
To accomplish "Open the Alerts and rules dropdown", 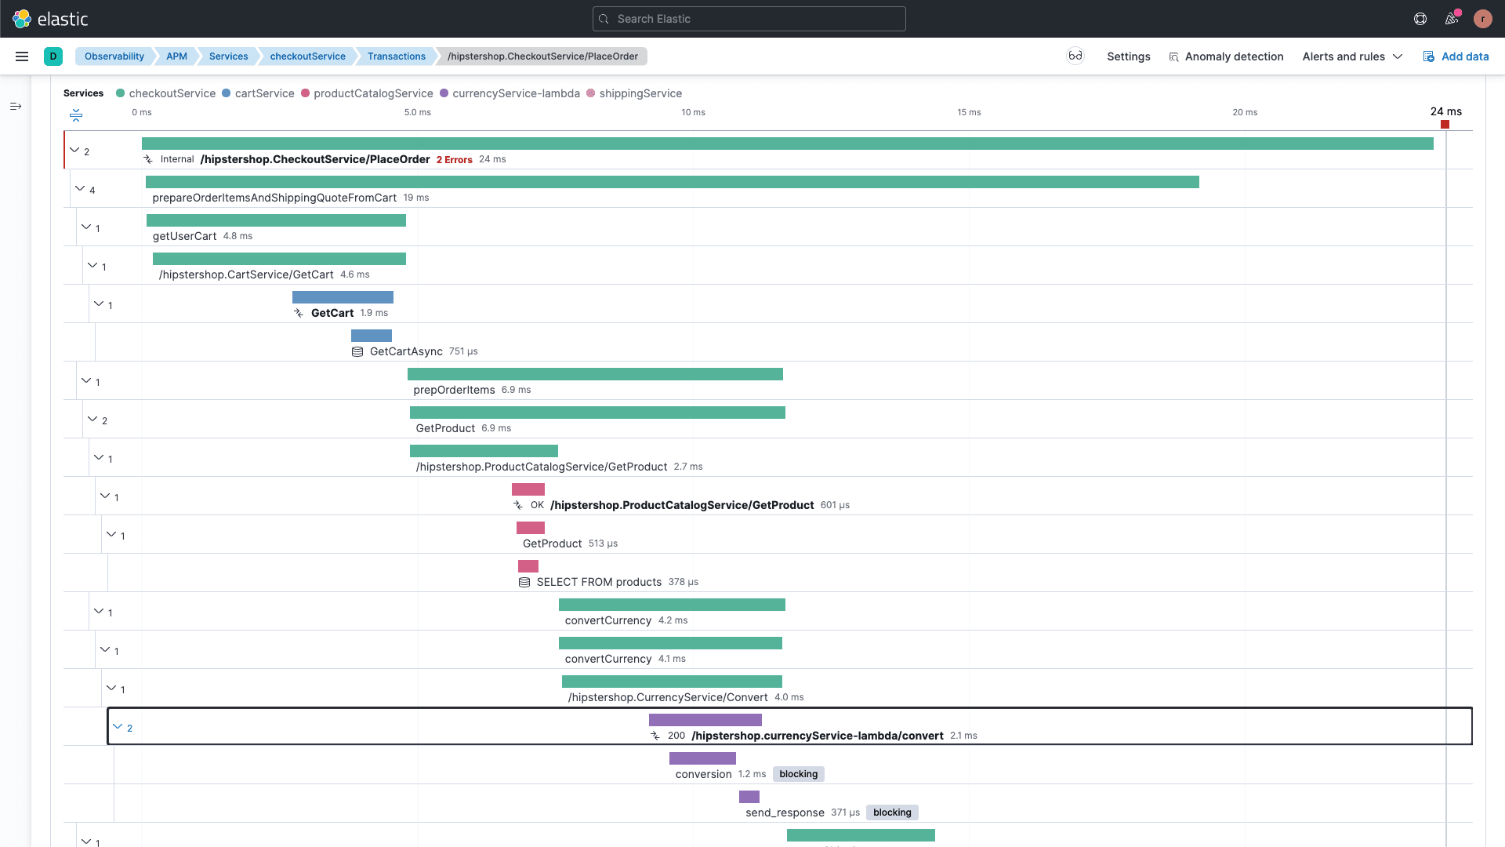I will [1352, 56].
